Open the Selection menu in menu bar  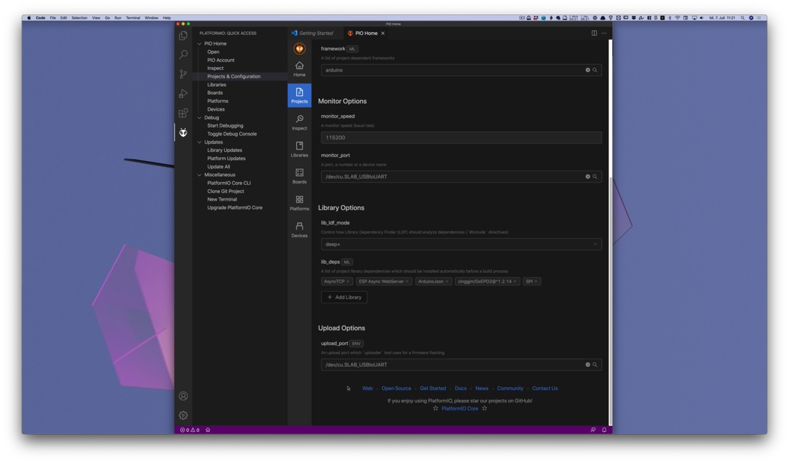pyautogui.click(x=79, y=18)
